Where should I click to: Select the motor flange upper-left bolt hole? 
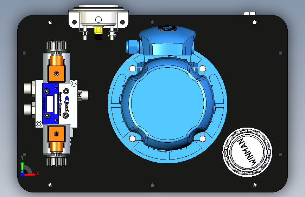[132, 69]
